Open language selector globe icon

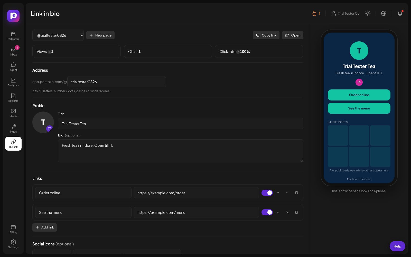click(x=384, y=13)
